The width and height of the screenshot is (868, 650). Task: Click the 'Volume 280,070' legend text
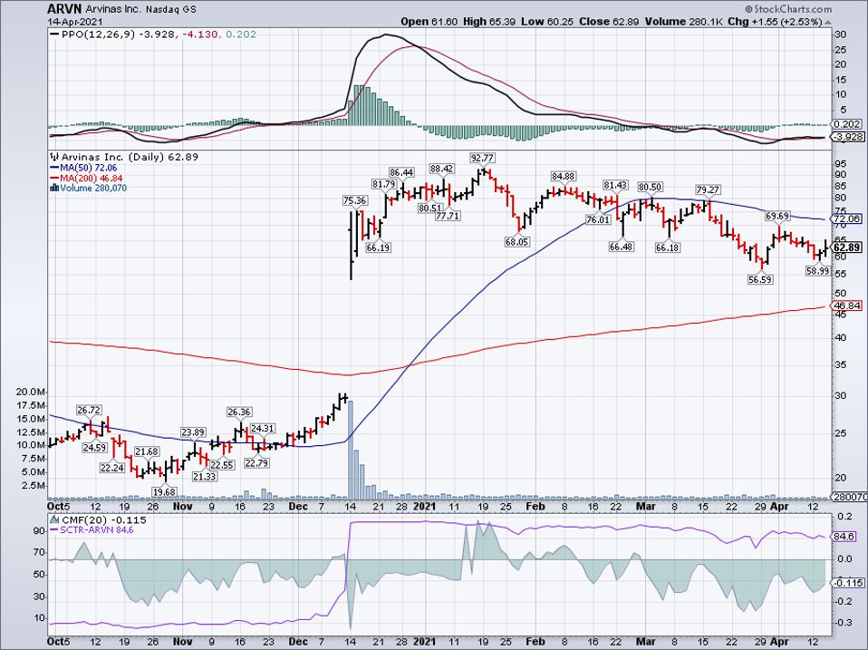tap(93, 189)
